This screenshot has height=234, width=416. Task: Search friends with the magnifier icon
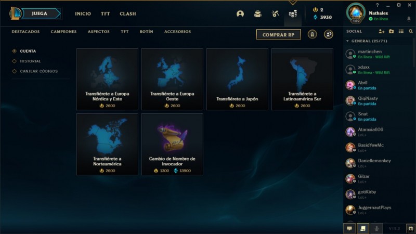click(411, 31)
